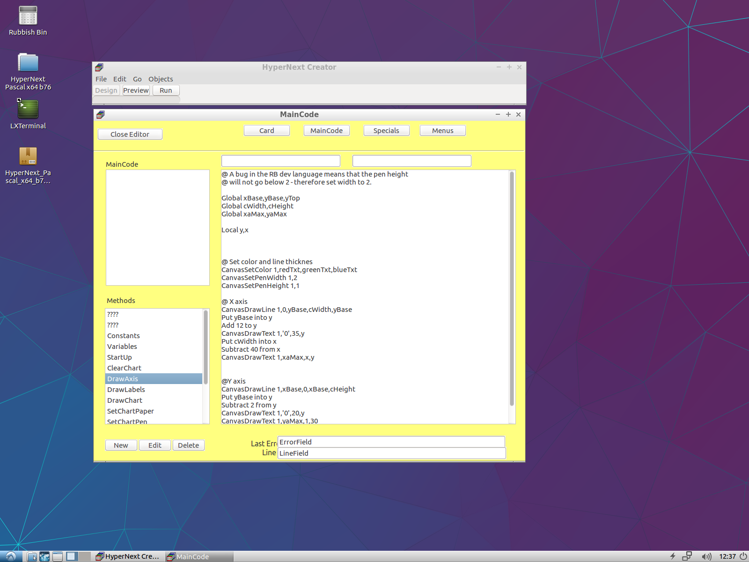Screen dimensions: 749x562
Task: Open the Objects menu
Action: point(161,79)
